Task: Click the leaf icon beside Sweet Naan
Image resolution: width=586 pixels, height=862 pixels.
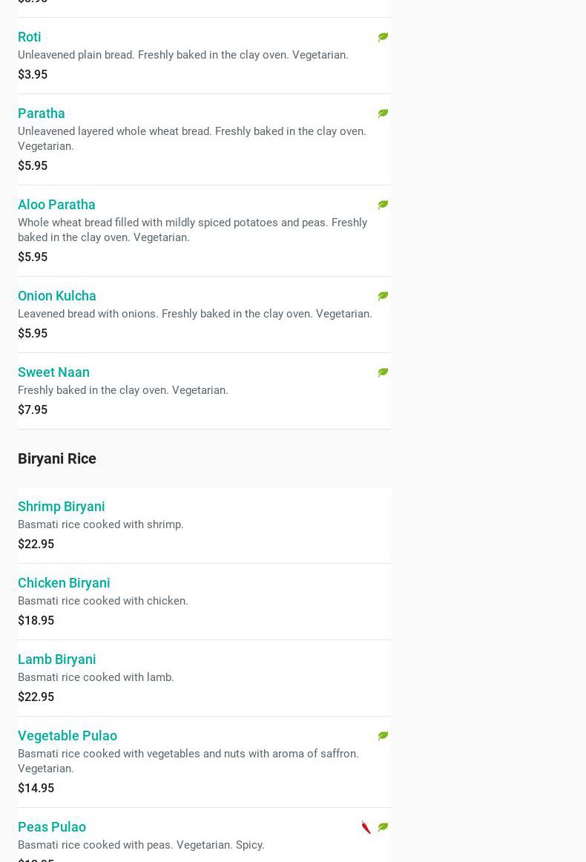Action: click(x=383, y=372)
